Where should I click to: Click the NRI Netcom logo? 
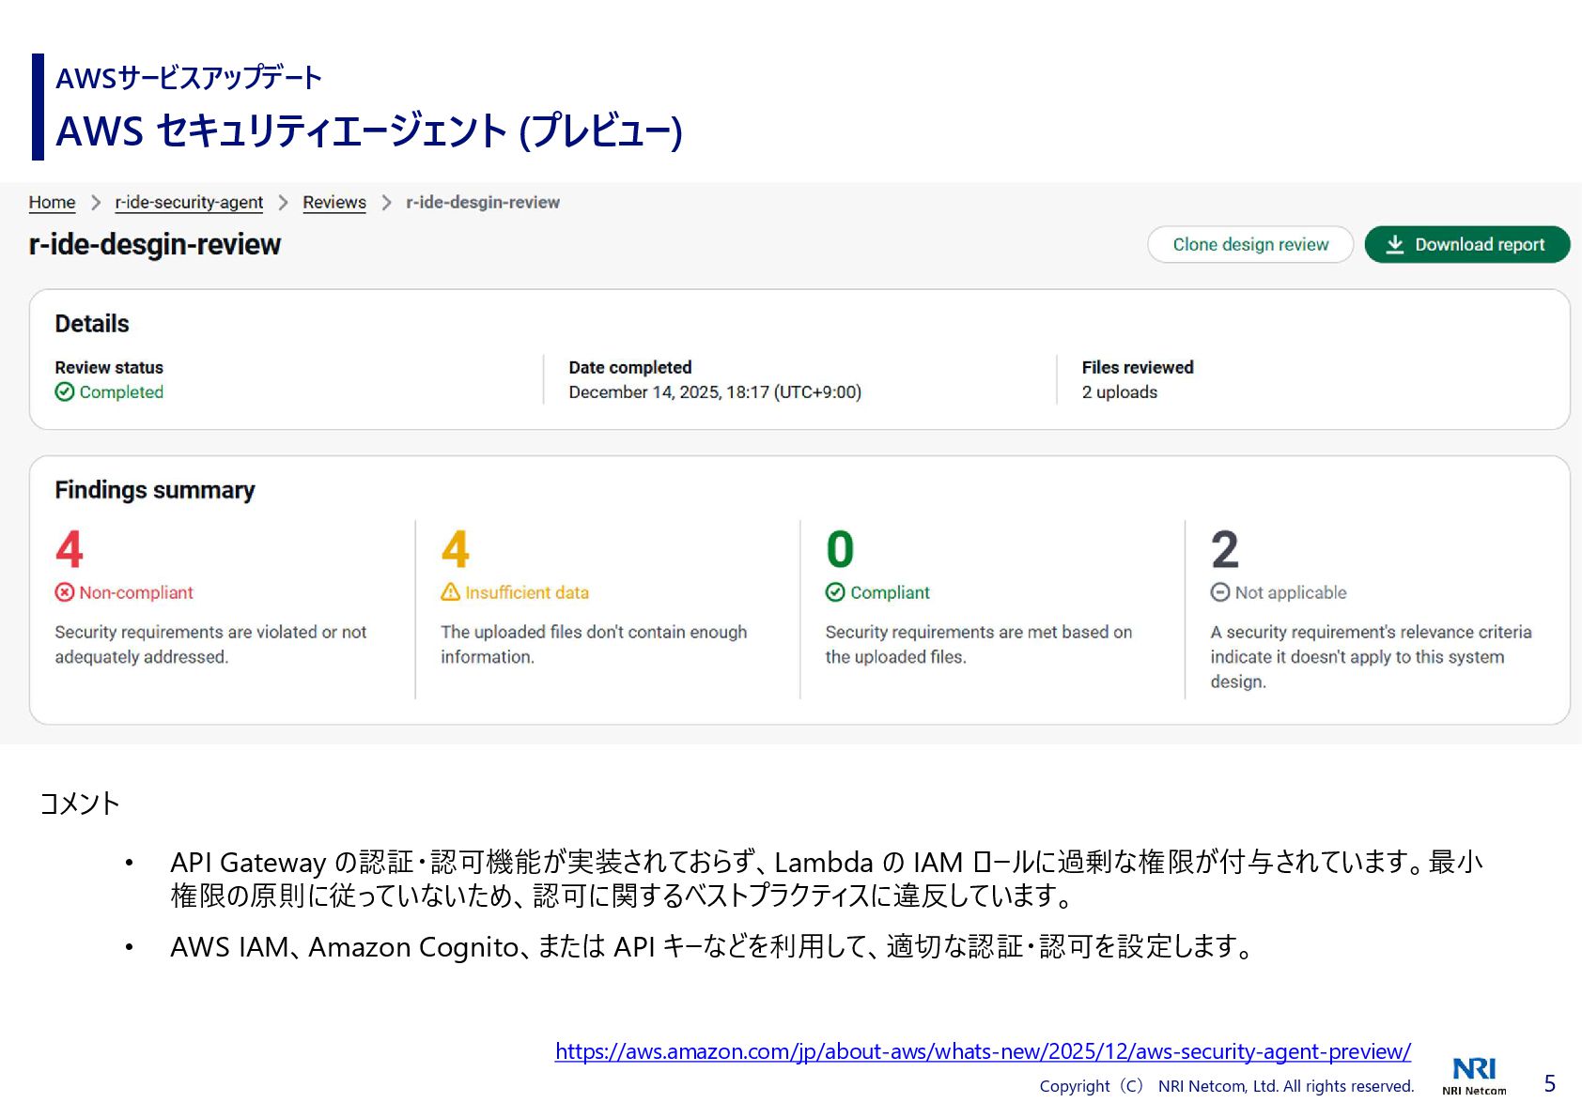(1474, 1075)
